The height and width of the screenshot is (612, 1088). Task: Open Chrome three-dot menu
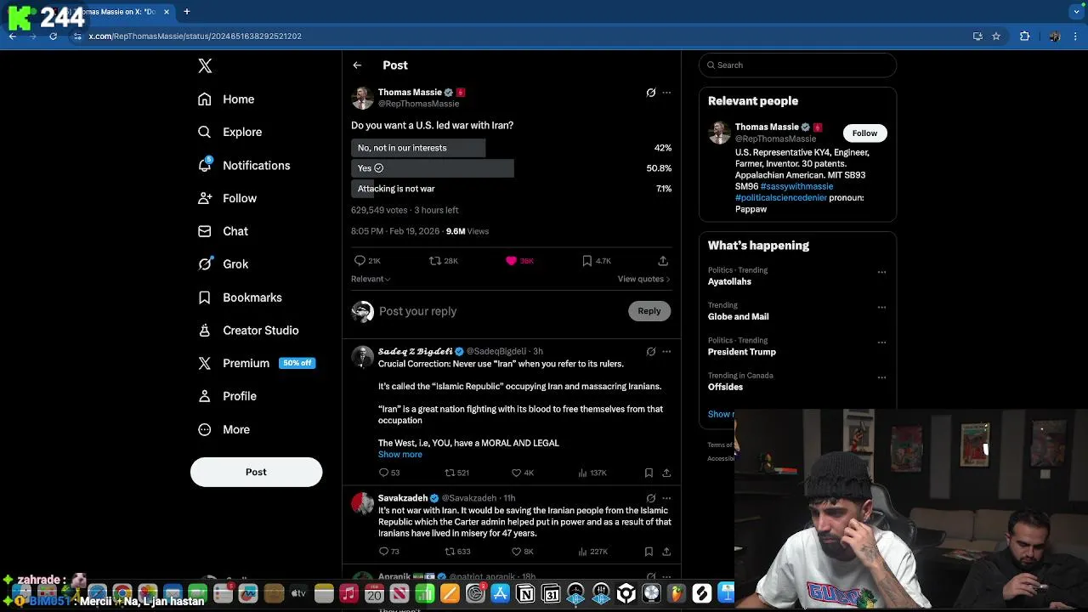[1076, 37]
